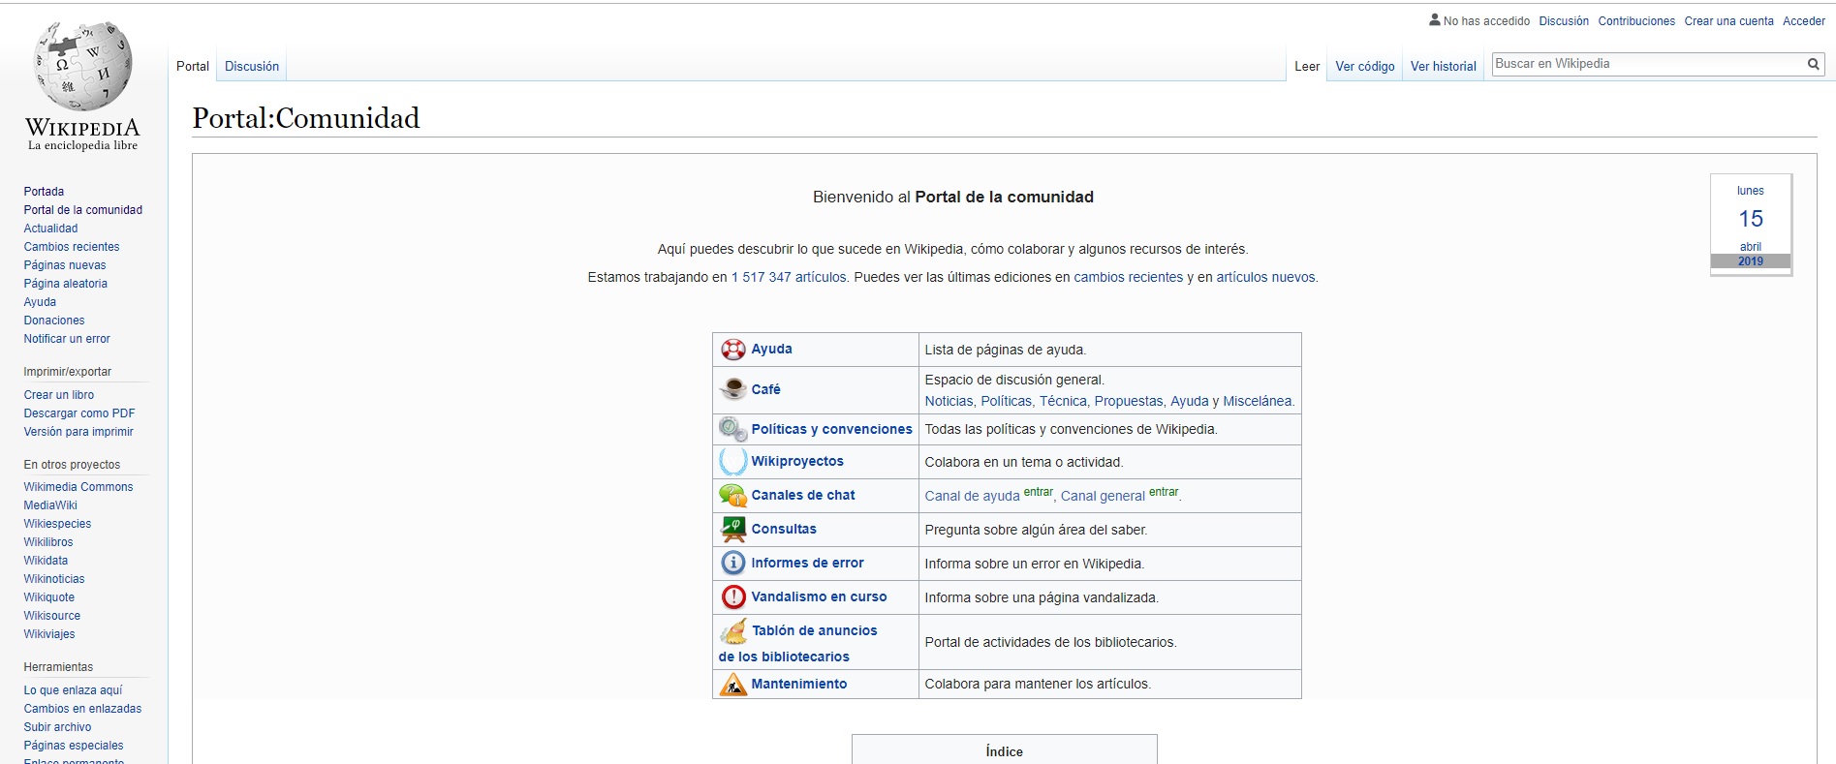This screenshot has height=764, width=1836.
Task: Click the Informes de error info icon
Action: tap(733, 563)
